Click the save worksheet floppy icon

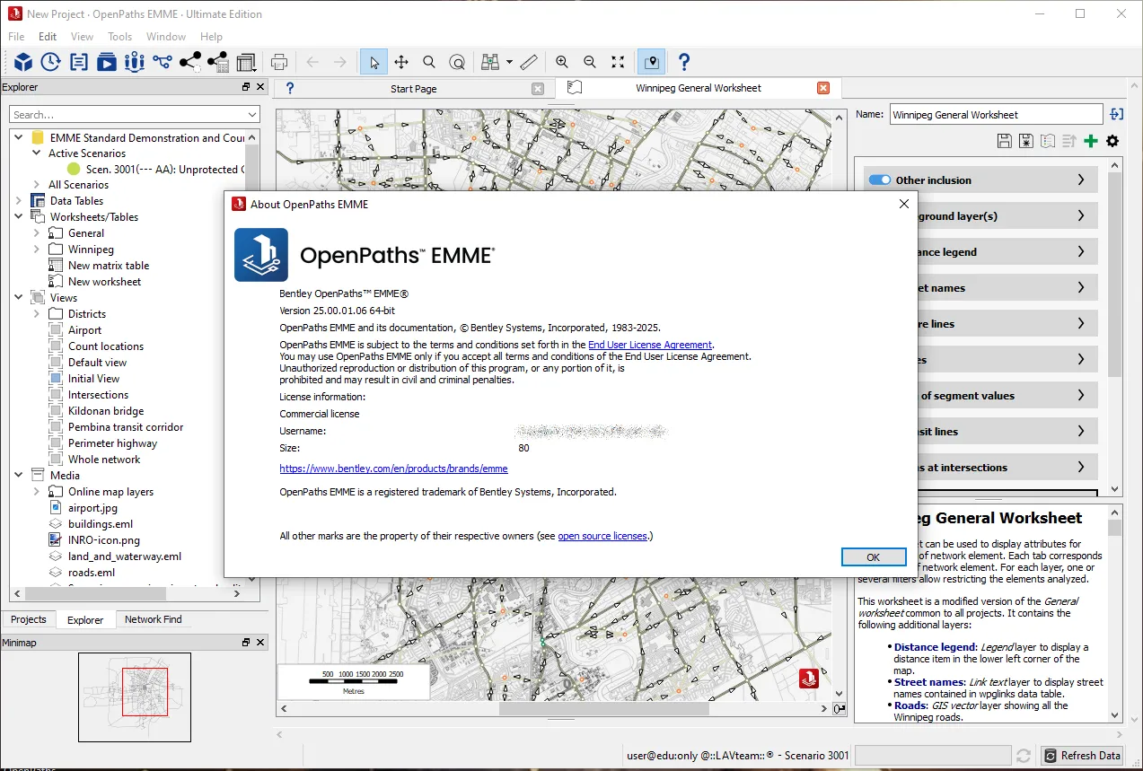1005,141
